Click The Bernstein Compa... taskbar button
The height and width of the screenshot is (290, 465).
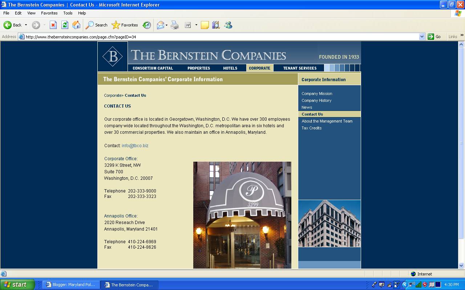(x=129, y=285)
